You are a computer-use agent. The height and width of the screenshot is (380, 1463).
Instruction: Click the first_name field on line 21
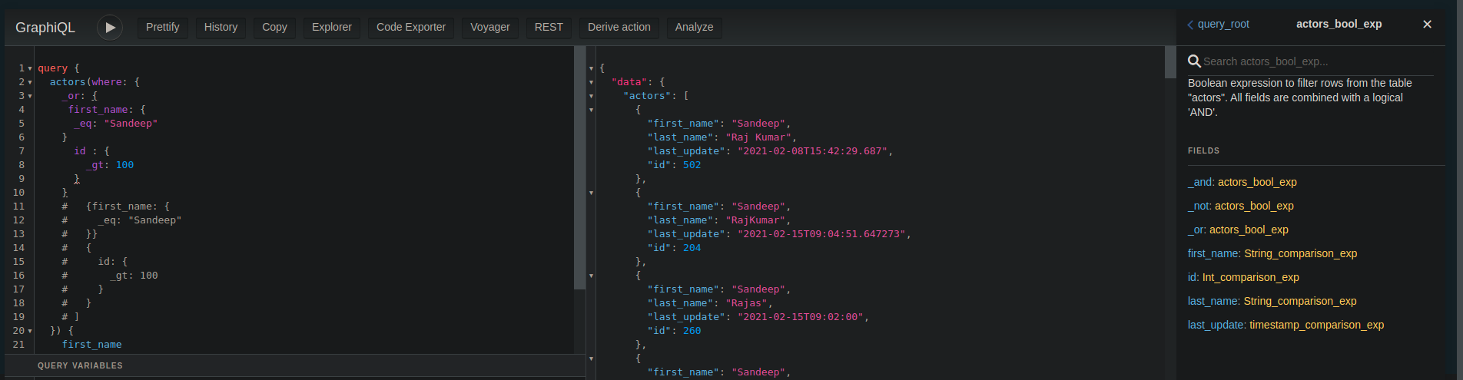coord(92,345)
